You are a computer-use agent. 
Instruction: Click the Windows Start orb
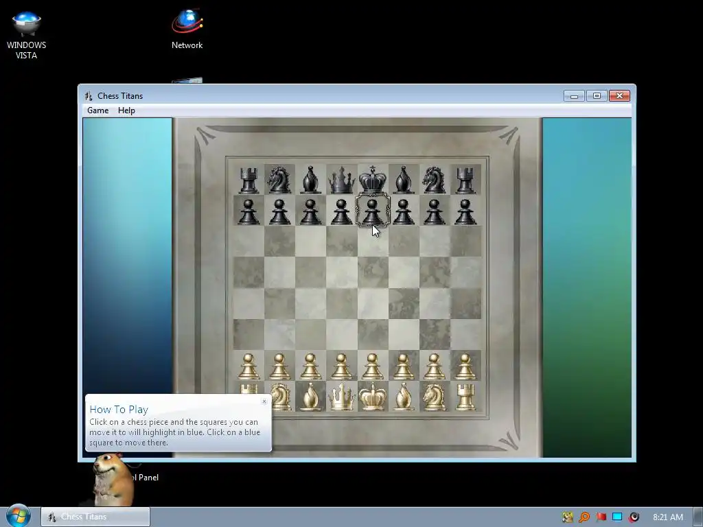(x=18, y=515)
